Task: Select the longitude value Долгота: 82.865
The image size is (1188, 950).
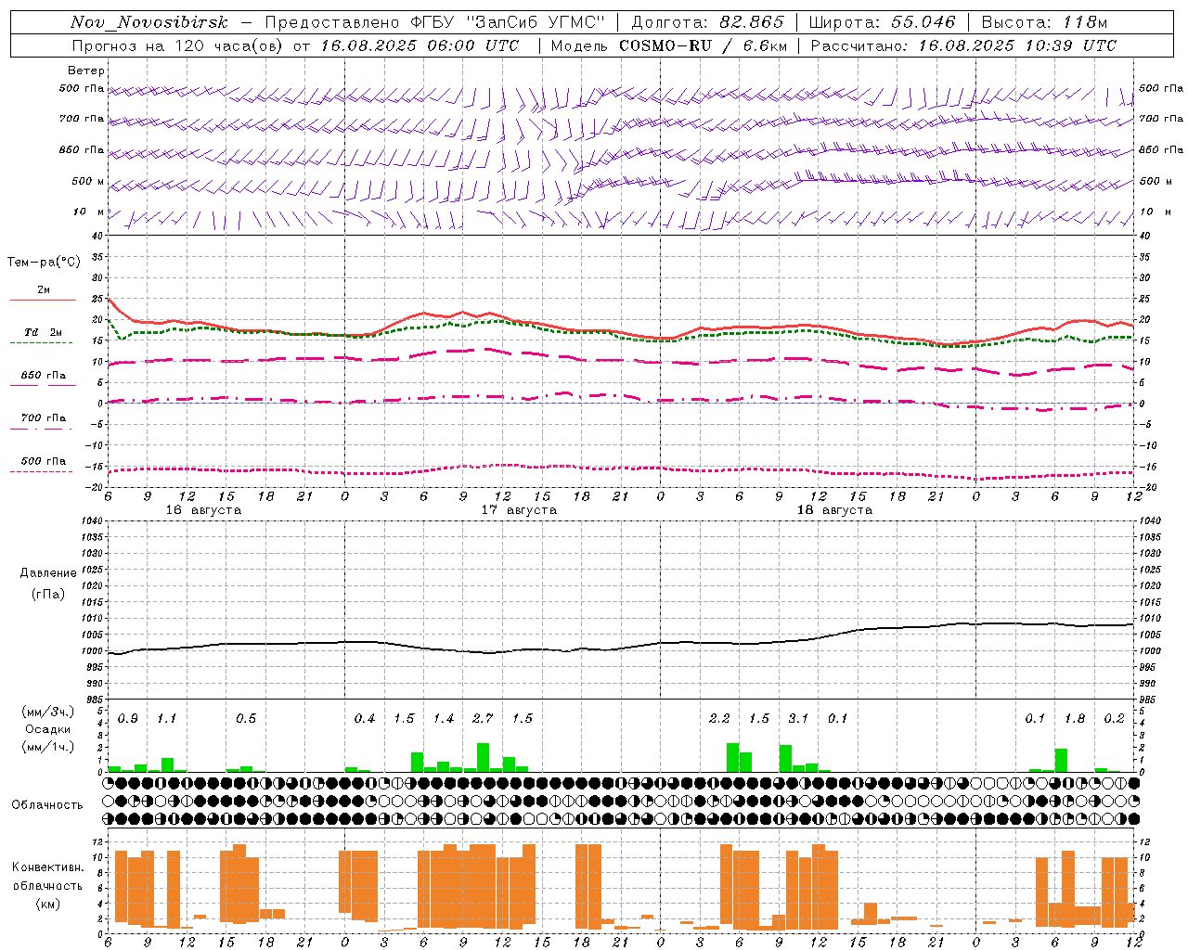Action: click(x=707, y=22)
